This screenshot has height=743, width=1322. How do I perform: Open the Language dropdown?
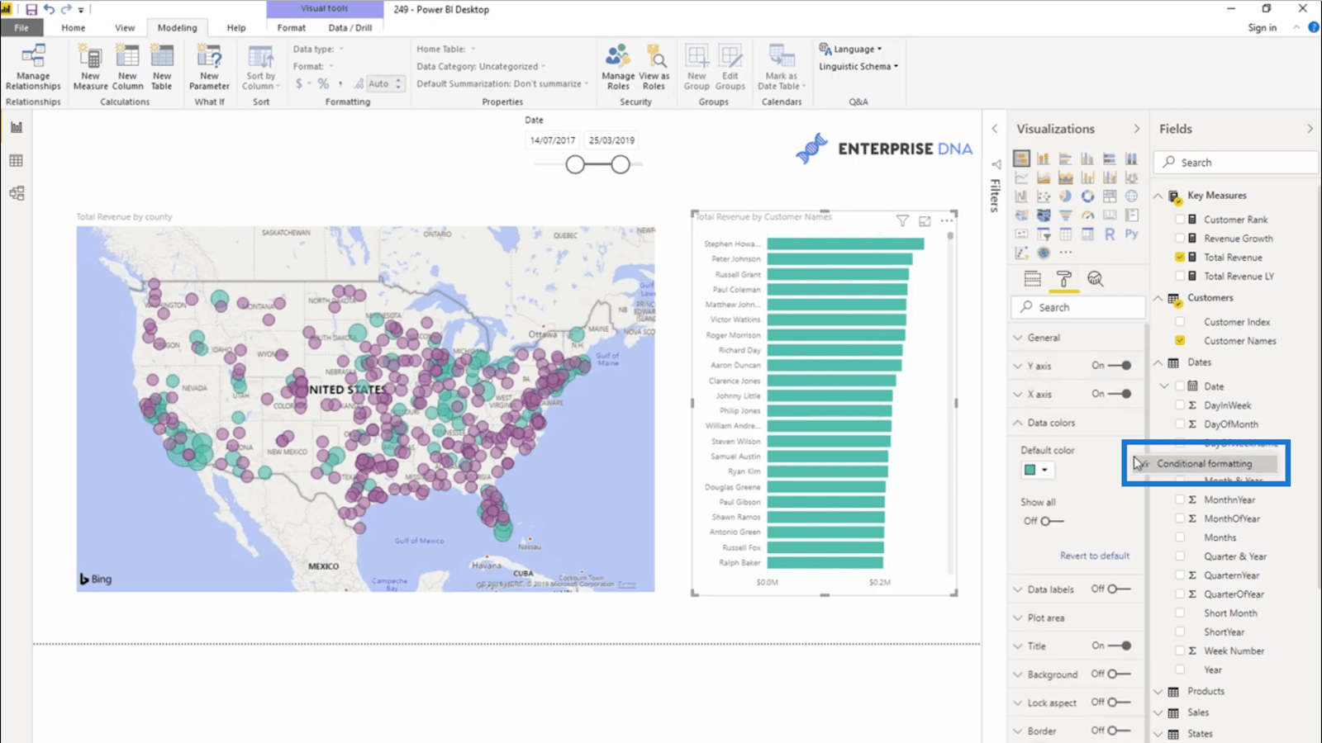point(851,49)
